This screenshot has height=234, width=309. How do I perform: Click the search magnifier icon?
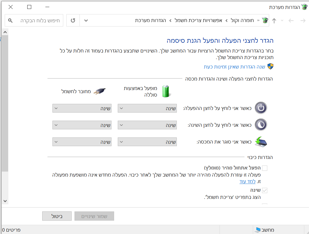point(10,20)
